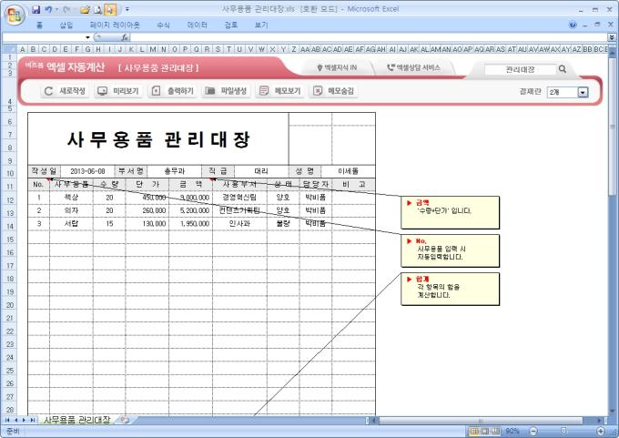
Task: Expand the quick access toolbar customize arrow
Action: [x=127, y=9]
